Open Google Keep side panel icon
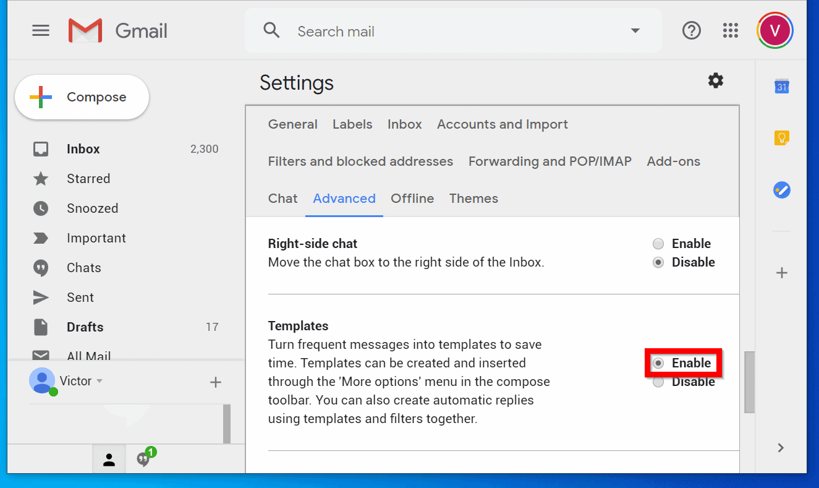The height and width of the screenshot is (488, 819). (781, 137)
